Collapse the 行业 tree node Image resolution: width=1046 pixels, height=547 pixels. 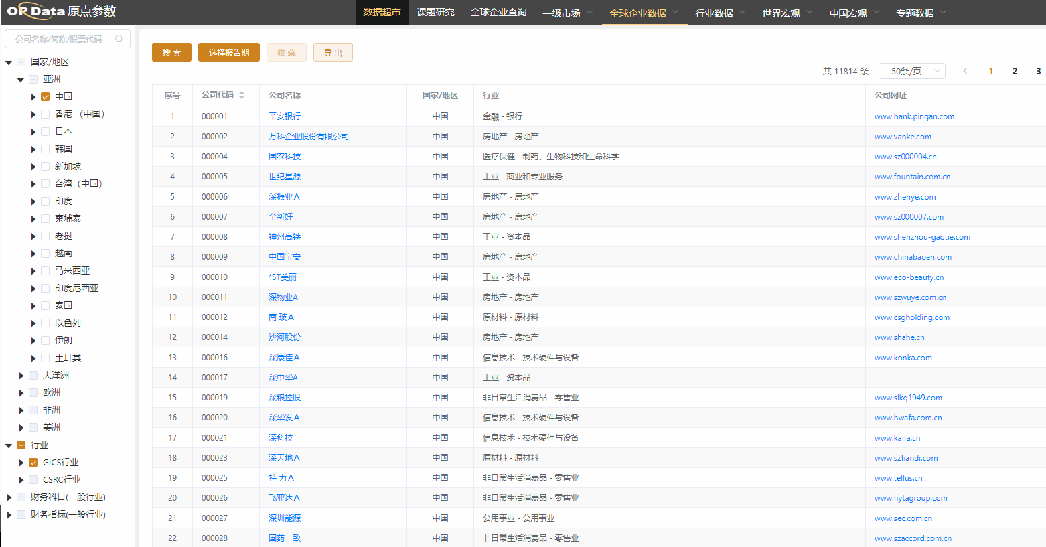click(9, 445)
